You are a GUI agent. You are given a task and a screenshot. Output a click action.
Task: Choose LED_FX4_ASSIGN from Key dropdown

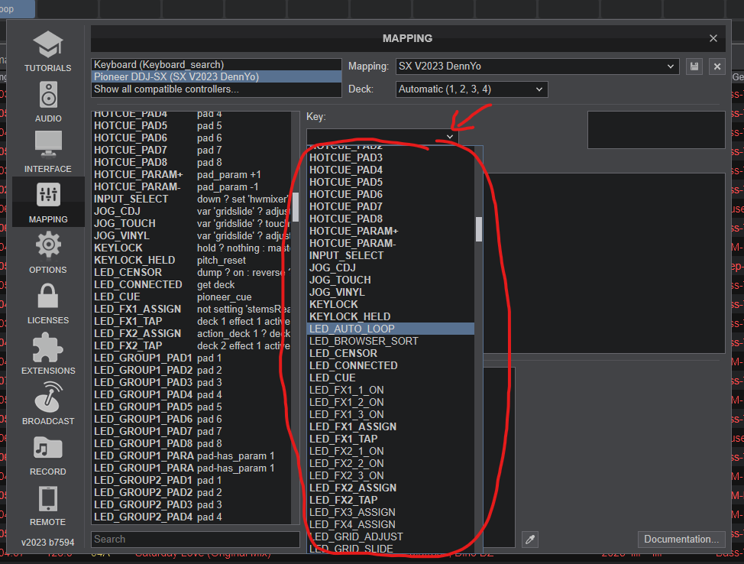390,524
